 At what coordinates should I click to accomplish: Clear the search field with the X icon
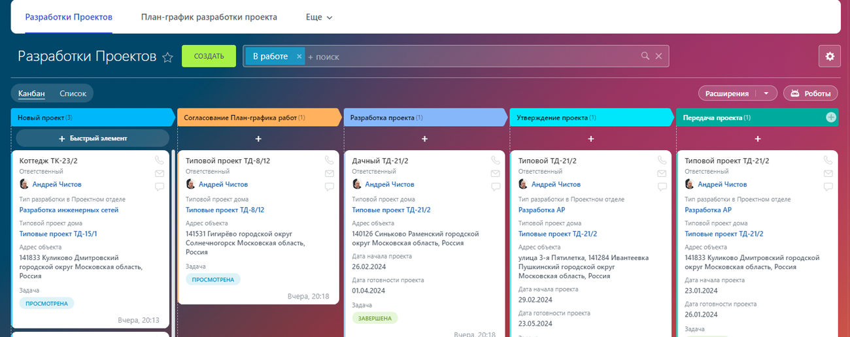pyautogui.click(x=658, y=56)
